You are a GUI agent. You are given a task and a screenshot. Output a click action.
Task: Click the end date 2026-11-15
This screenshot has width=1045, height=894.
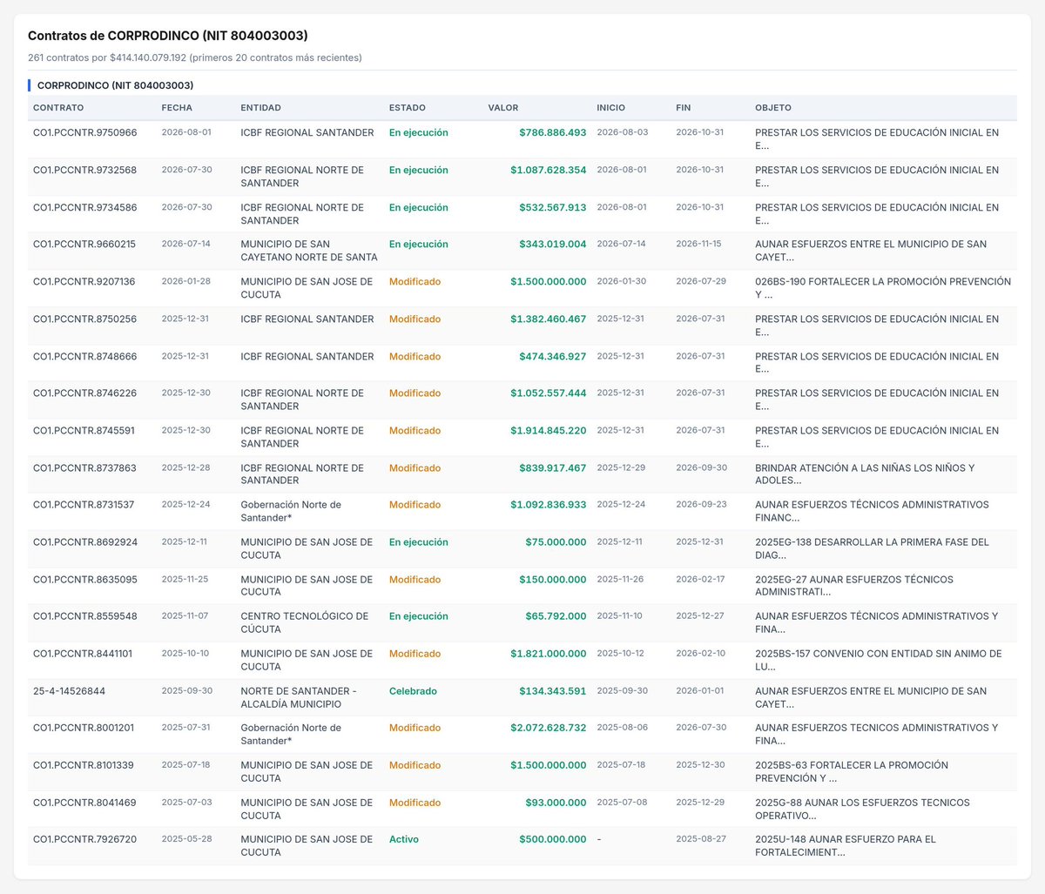[x=698, y=244]
